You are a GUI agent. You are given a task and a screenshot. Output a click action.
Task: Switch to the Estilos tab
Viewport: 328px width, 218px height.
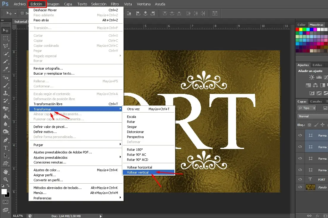(317, 65)
